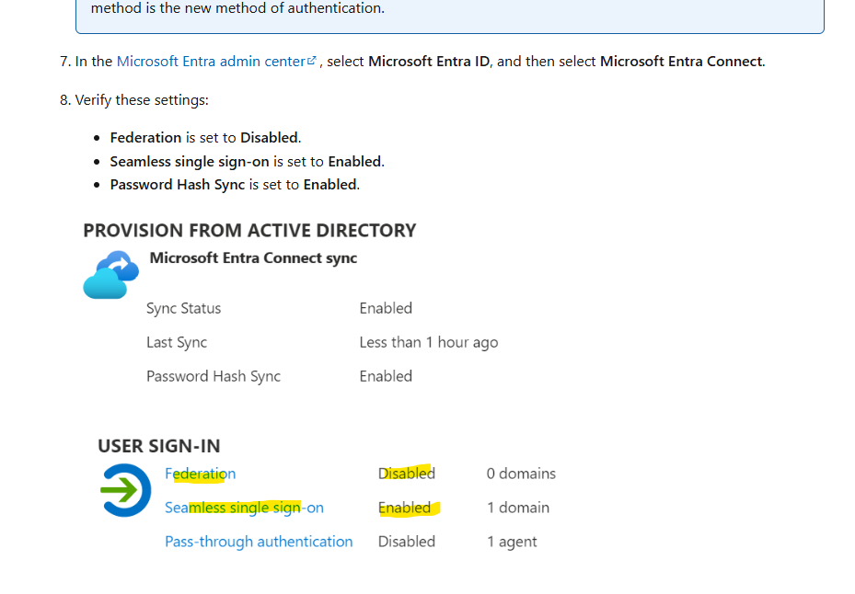Click the Last Sync label
Viewport: 855px width, 594px height.
tap(177, 342)
